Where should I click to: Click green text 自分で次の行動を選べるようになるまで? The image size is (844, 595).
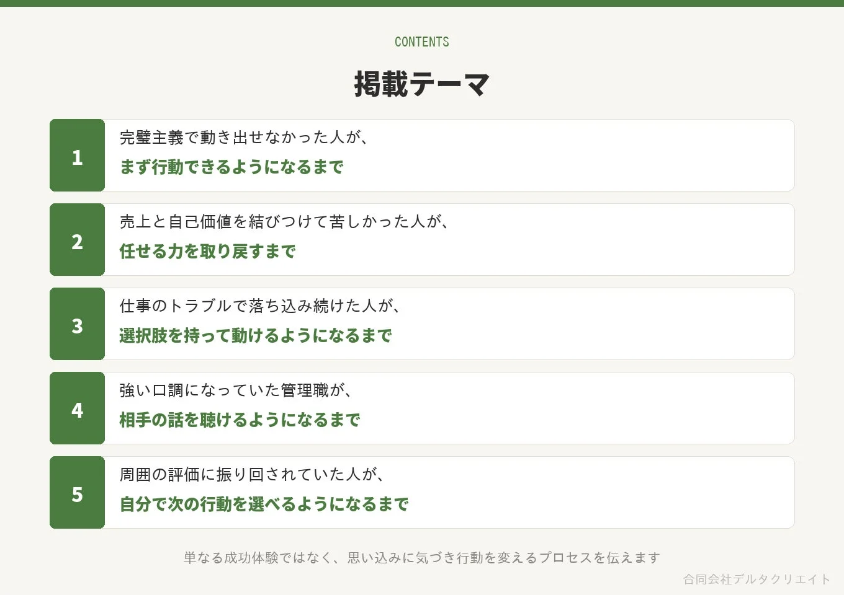pyautogui.click(x=264, y=504)
